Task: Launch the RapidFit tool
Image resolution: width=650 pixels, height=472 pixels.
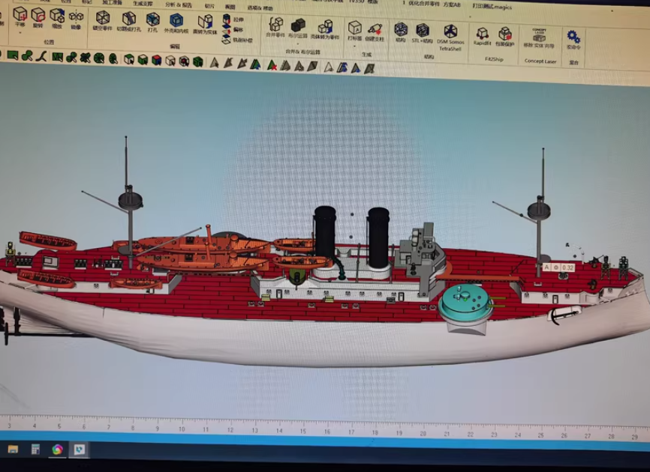Action: click(x=482, y=36)
